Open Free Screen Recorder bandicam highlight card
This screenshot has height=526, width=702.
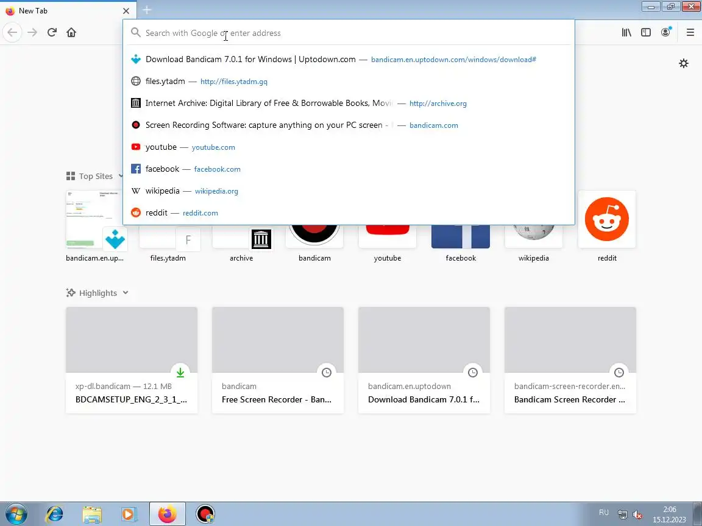(278, 360)
